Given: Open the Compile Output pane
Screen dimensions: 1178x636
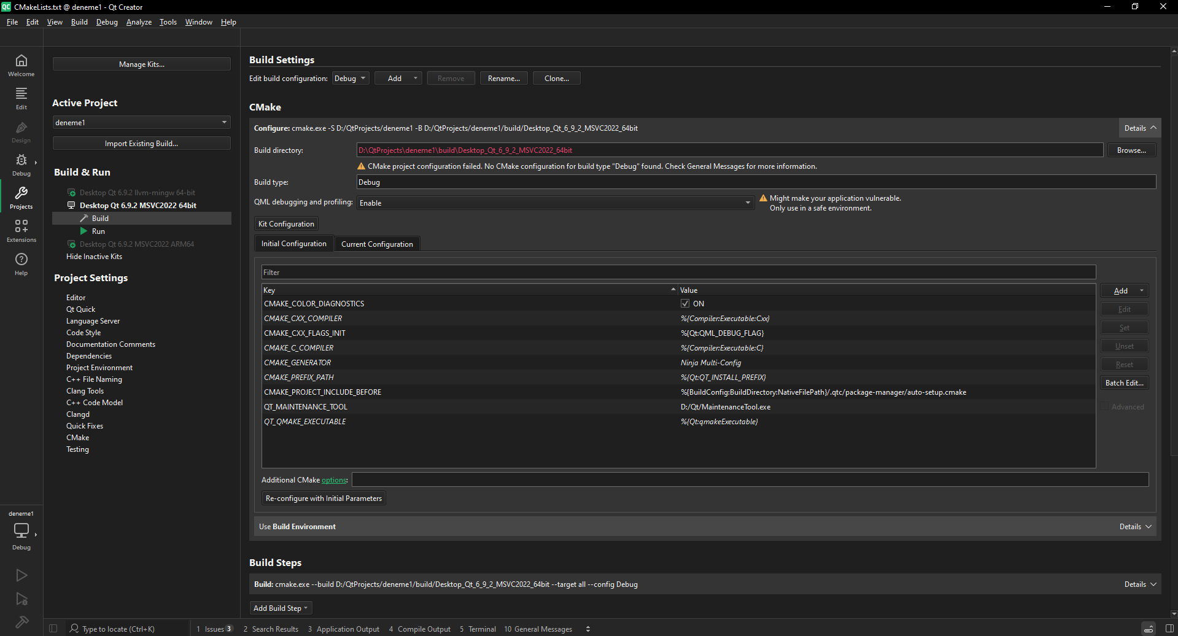Looking at the screenshot, I should coord(420,629).
